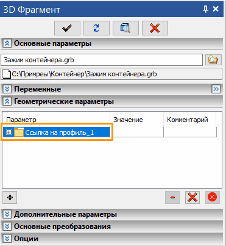Click the red X delete icon below table

(192, 197)
